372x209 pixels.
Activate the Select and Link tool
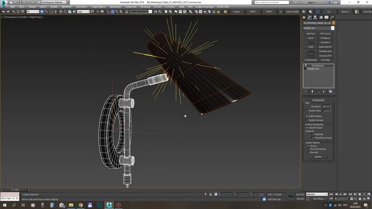pyautogui.click(x=13, y=12)
